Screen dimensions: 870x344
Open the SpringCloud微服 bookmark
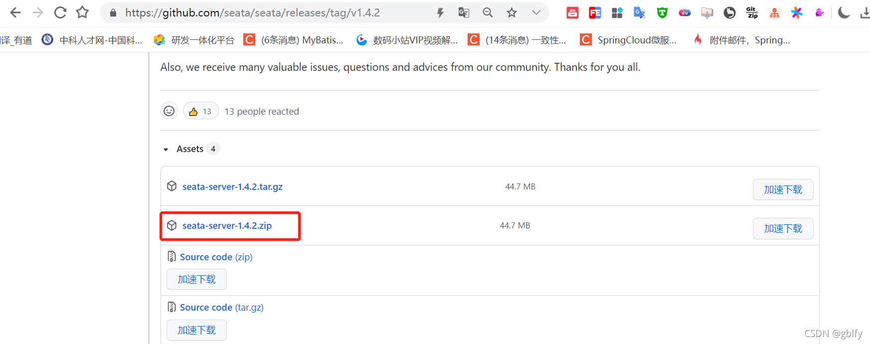(x=628, y=40)
